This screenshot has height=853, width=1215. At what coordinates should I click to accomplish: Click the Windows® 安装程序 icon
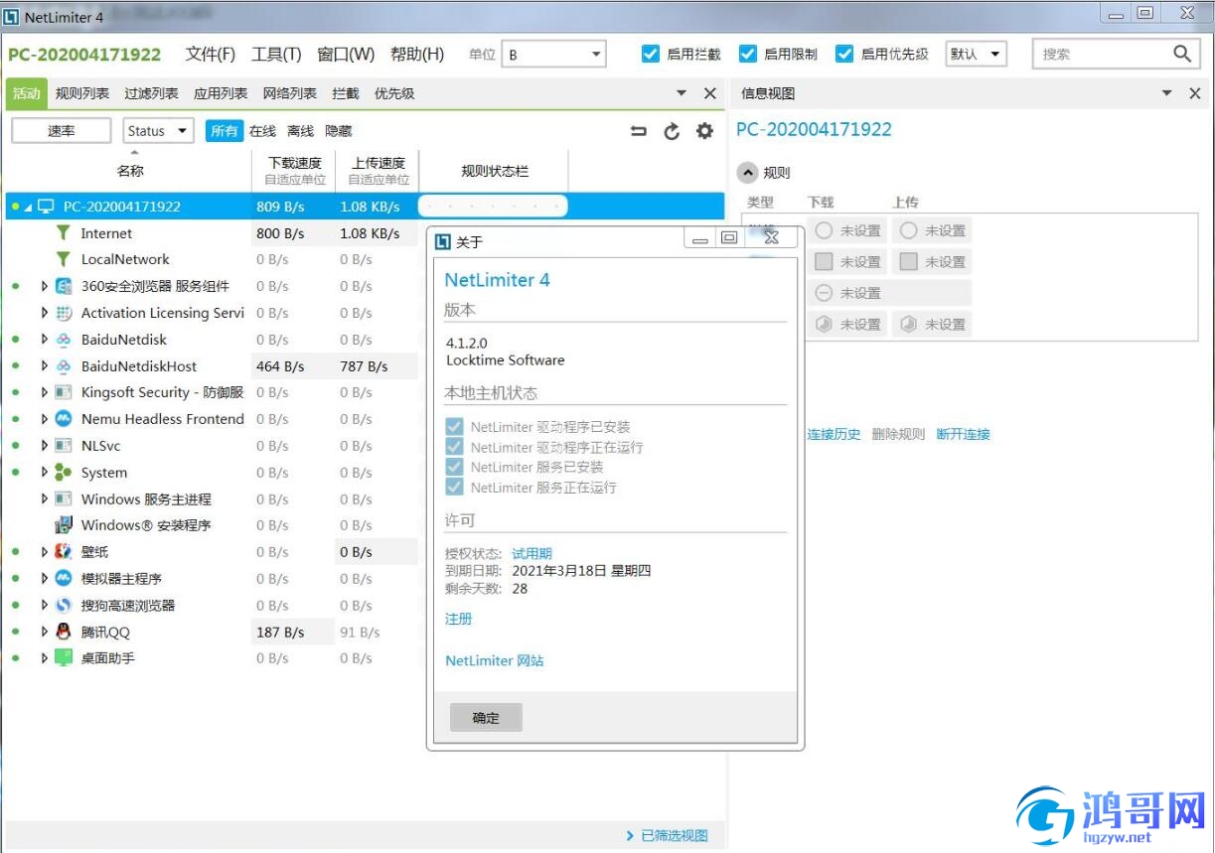(x=64, y=525)
